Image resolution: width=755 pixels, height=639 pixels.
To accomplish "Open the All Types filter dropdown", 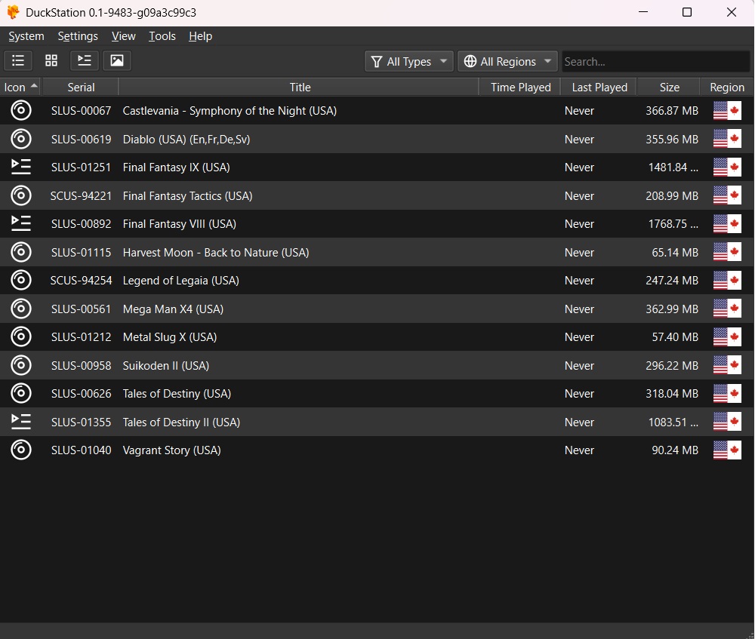I will (408, 62).
